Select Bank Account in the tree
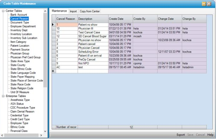The image size is (216, 139). (19, 15)
